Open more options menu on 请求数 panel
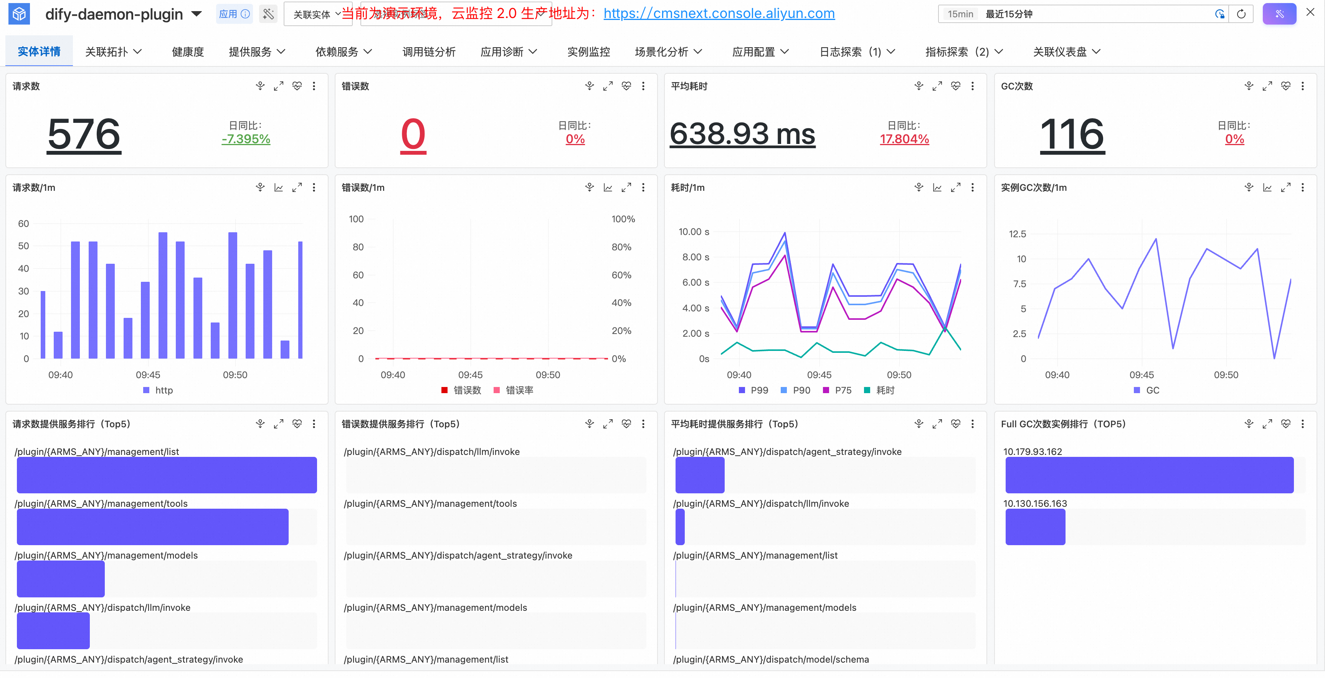Viewport: 1325px width, 678px height. coord(314,86)
